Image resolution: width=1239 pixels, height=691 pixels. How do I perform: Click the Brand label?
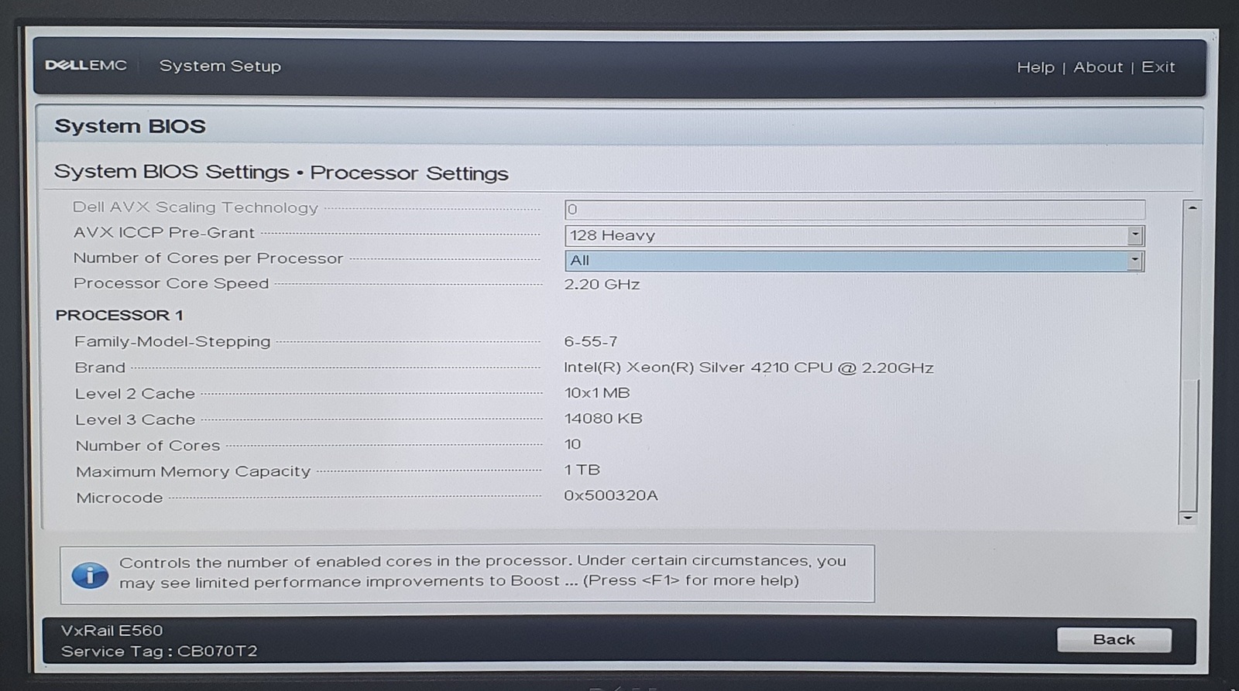pyautogui.click(x=100, y=368)
